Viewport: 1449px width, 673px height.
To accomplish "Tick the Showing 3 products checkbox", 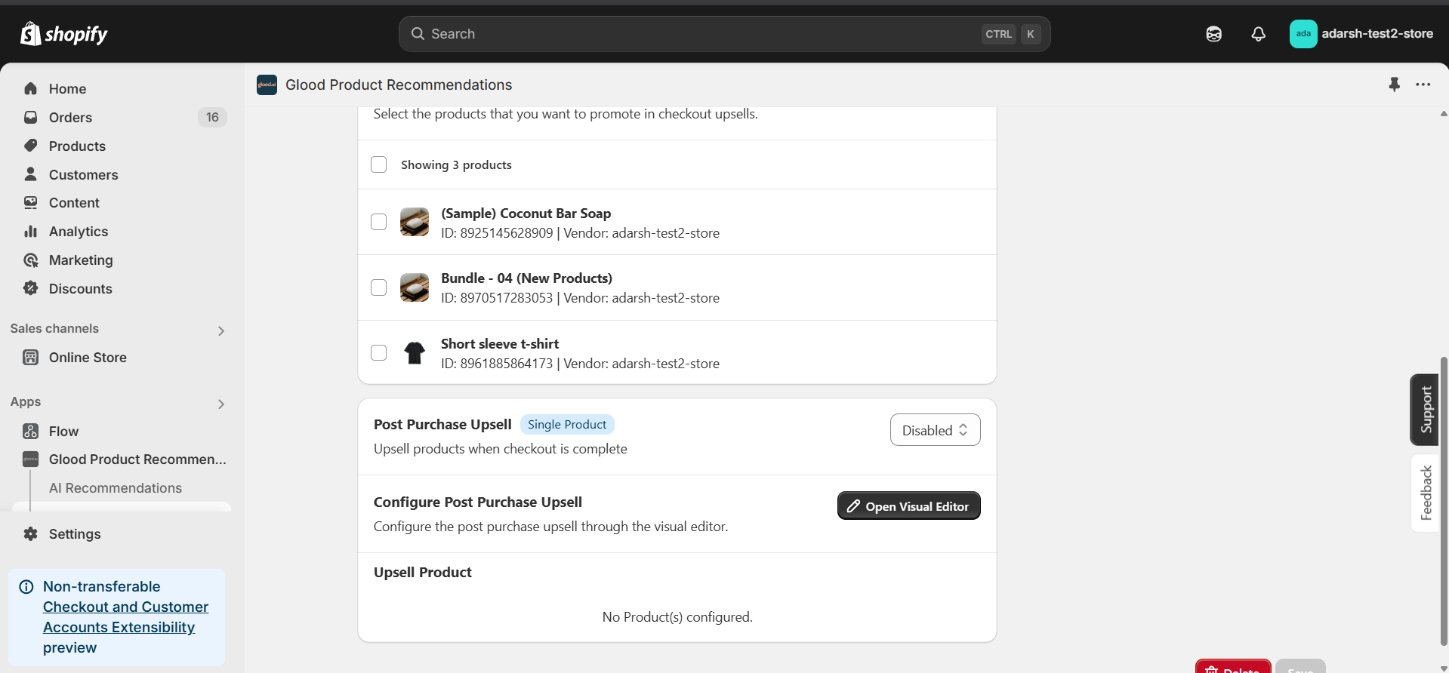I will pyautogui.click(x=379, y=164).
